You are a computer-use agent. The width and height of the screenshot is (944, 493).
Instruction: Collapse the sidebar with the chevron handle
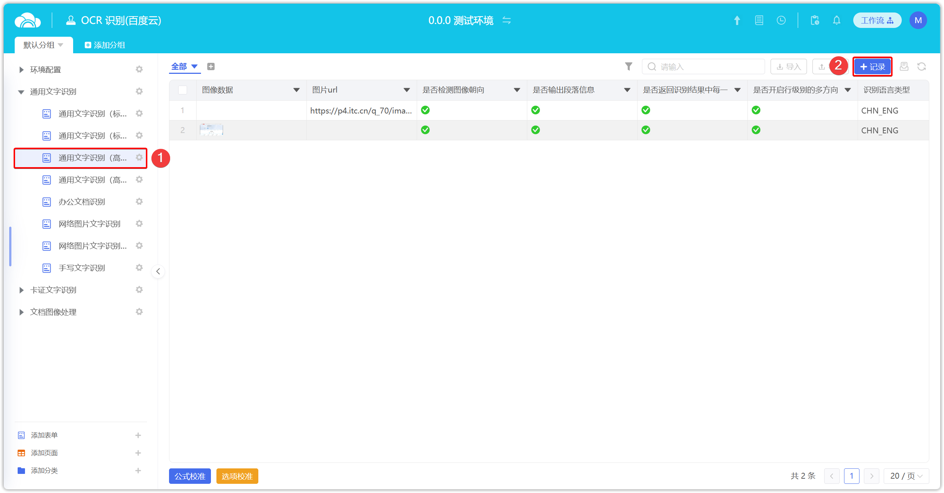(158, 271)
